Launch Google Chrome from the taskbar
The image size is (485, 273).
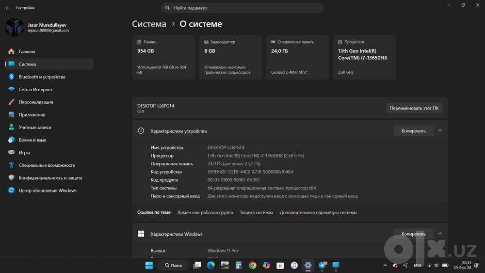252,265
